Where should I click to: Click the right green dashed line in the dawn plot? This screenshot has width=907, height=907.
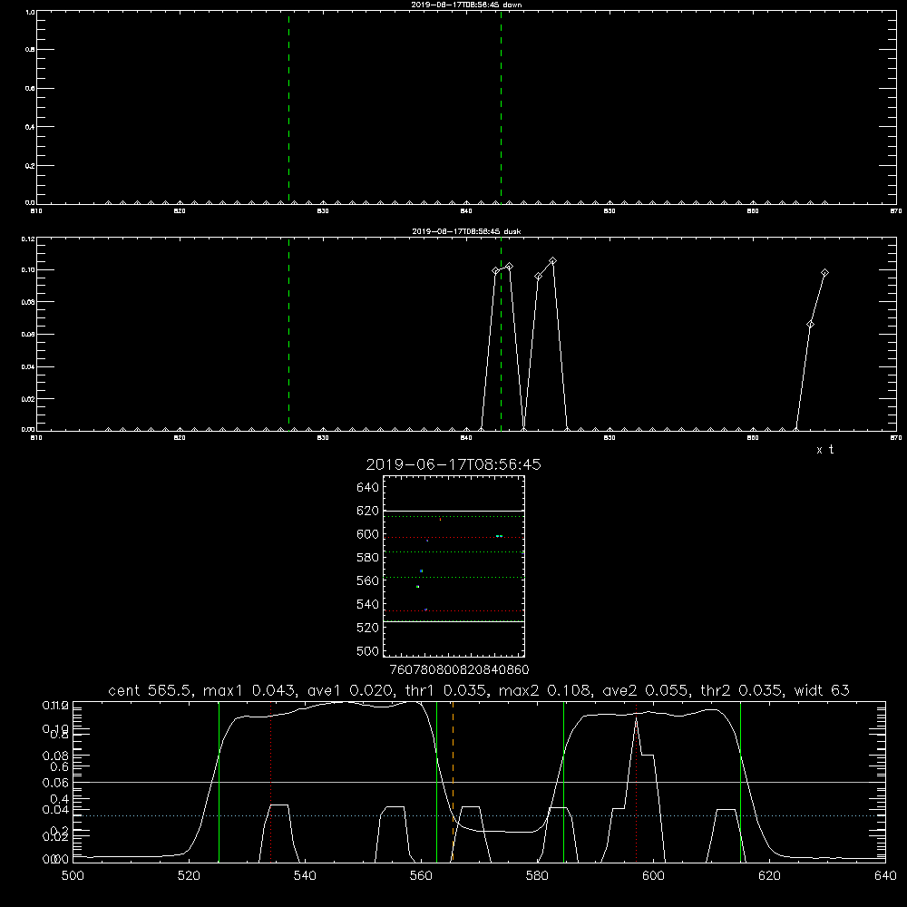coord(501,107)
